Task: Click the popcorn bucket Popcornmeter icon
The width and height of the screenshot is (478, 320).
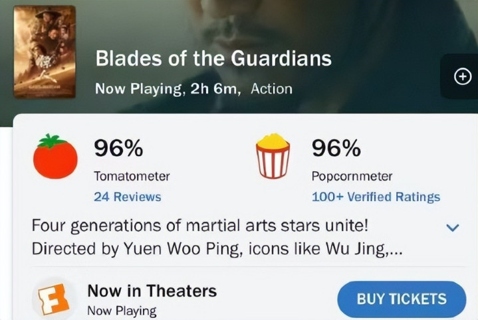Action: [x=273, y=156]
